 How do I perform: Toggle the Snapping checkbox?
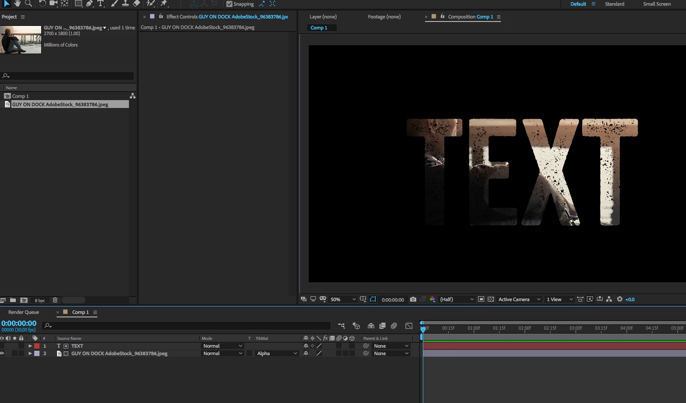point(229,4)
